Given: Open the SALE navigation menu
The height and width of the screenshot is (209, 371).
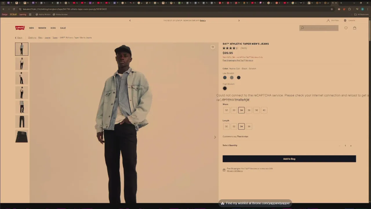Looking at the screenshot, I should [63, 28].
